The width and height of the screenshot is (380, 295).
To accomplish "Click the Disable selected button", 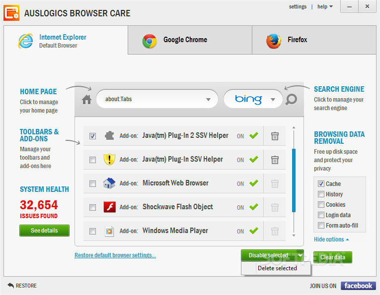I will (269, 255).
